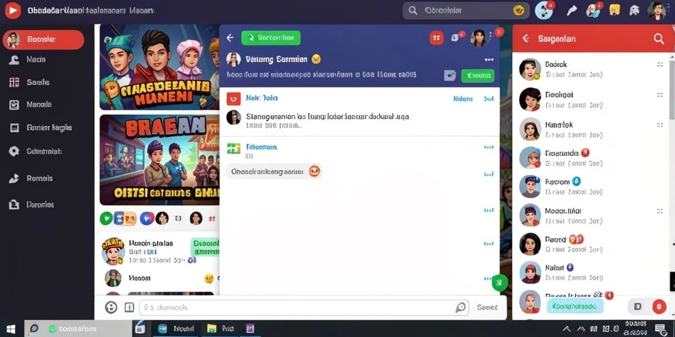Click the green button in the chat header top

(271, 38)
